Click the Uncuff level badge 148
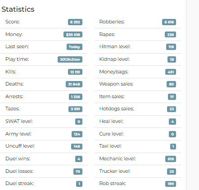199x190 pixels. tap(77, 146)
